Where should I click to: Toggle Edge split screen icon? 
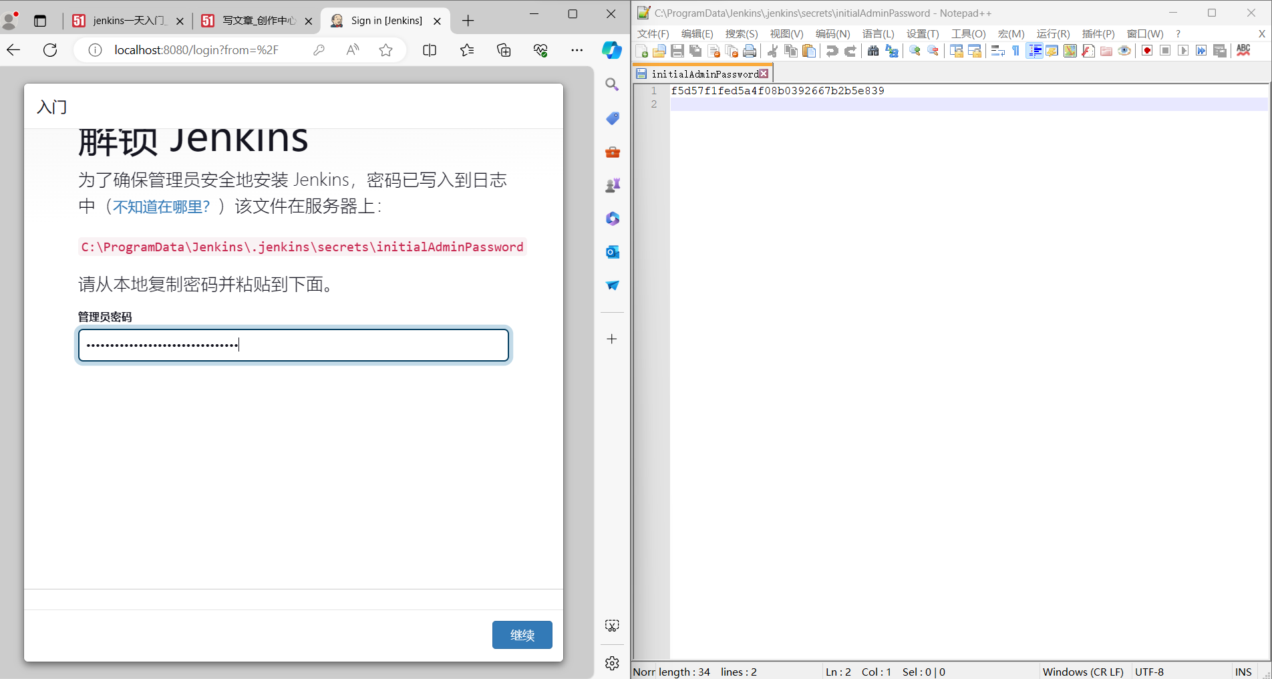point(430,50)
